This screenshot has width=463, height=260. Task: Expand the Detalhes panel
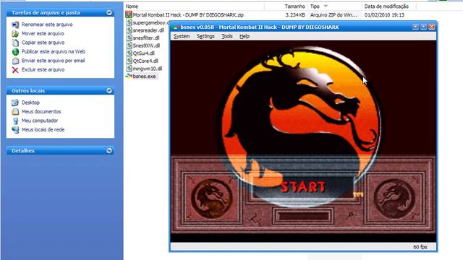[x=109, y=151]
